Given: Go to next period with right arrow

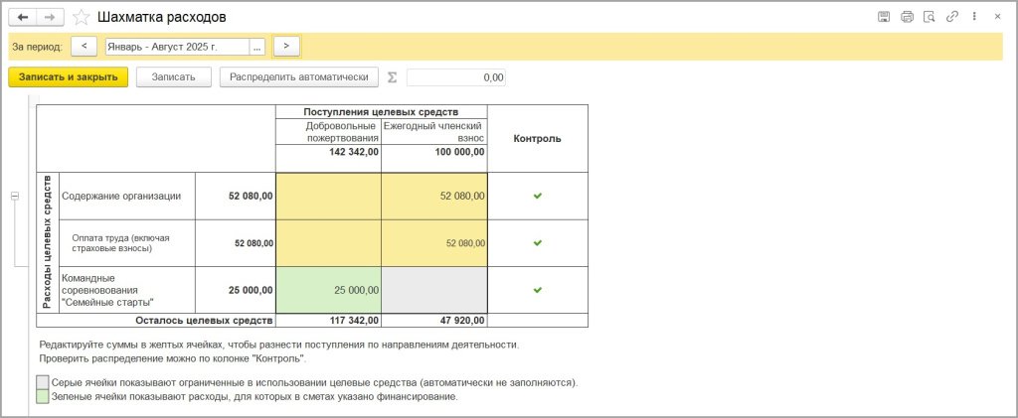Looking at the screenshot, I should (287, 46).
